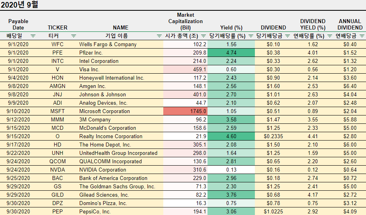Select the 9/25/2020 date cell

pos(18,178)
